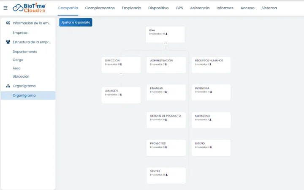Click the person icon in the VENTAS card
The width and height of the screenshot is (304, 190).
(x=166, y=175)
